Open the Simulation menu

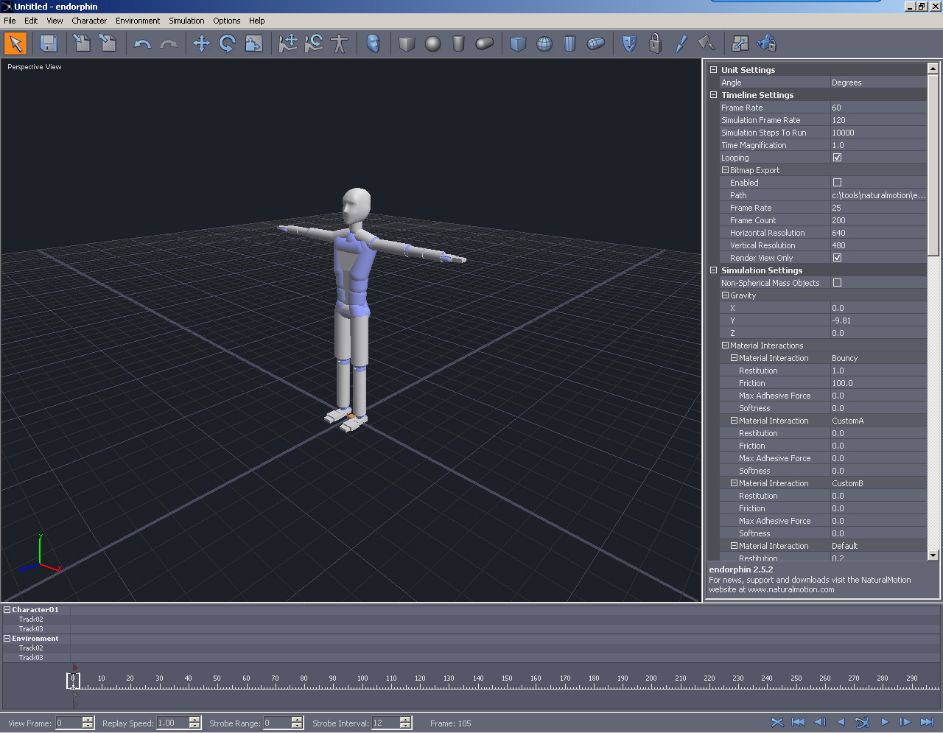(x=186, y=21)
